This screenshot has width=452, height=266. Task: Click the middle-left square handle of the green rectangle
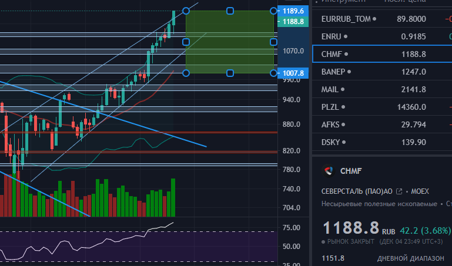(x=186, y=42)
